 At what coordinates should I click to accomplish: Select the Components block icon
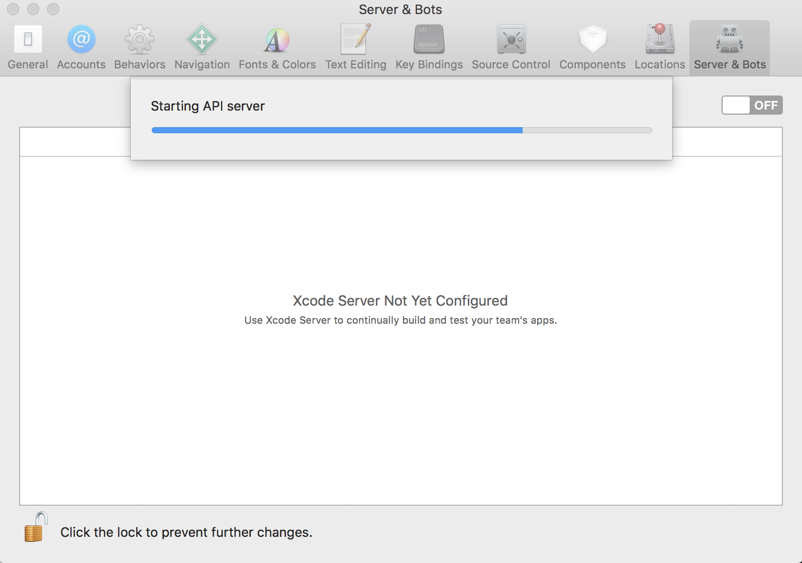click(x=593, y=39)
